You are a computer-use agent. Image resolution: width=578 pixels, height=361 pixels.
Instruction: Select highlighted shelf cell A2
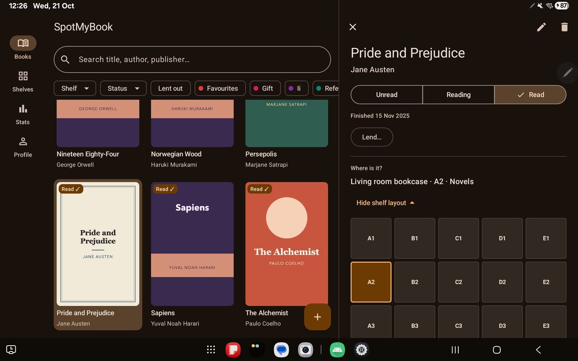click(x=371, y=282)
